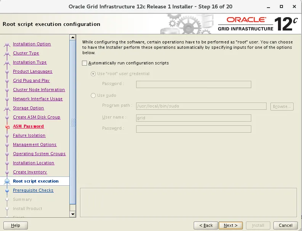
Task: Close the installer window
Action: (x=294, y=6)
